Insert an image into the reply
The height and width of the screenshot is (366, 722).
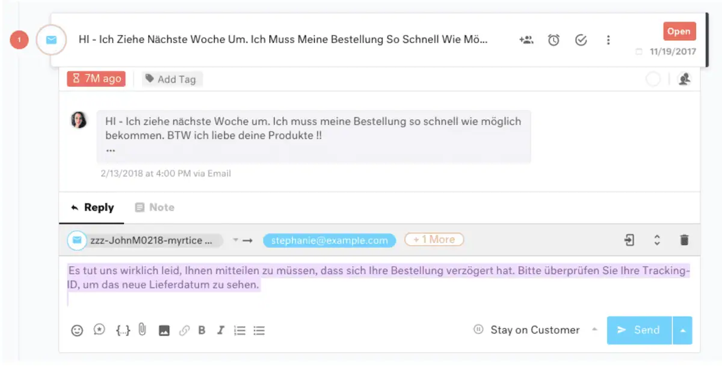tap(164, 330)
